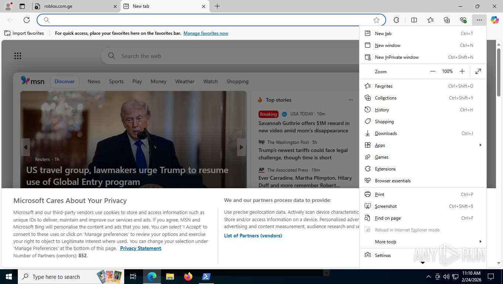This screenshot has height=284, width=503.
Task: Add page to favorites star in address bar
Action: point(377,20)
